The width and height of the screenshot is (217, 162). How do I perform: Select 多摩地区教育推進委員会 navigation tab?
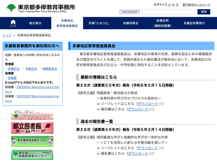(67, 23)
